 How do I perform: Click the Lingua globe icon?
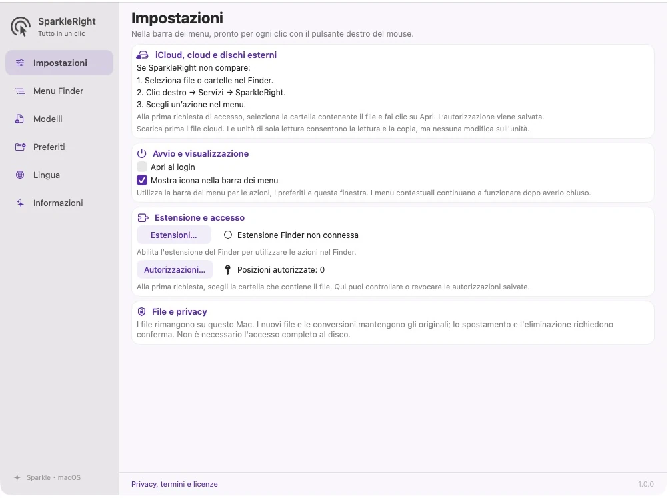(x=20, y=175)
